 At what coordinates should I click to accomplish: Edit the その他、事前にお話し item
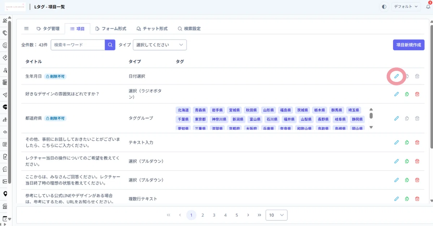point(396,142)
